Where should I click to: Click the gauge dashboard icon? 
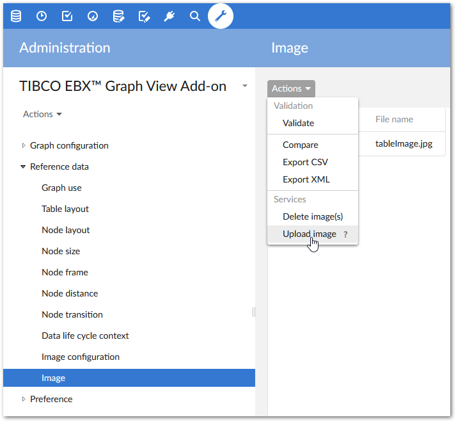(93, 16)
